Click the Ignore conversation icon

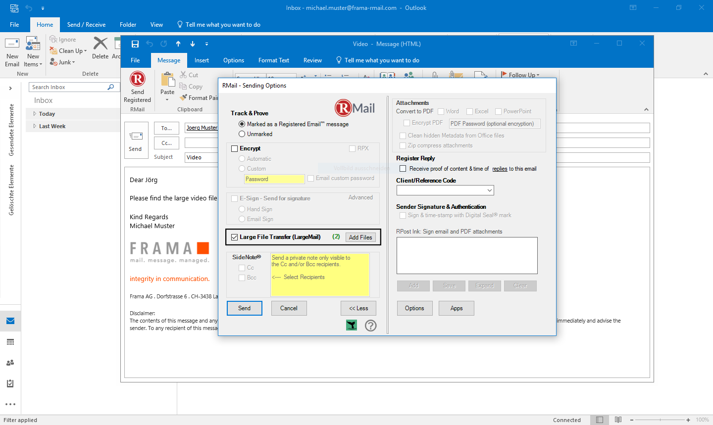pyautogui.click(x=53, y=40)
